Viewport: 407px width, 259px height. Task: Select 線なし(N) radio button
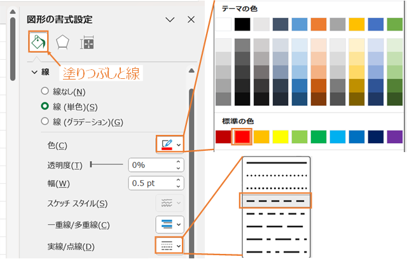coord(45,91)
